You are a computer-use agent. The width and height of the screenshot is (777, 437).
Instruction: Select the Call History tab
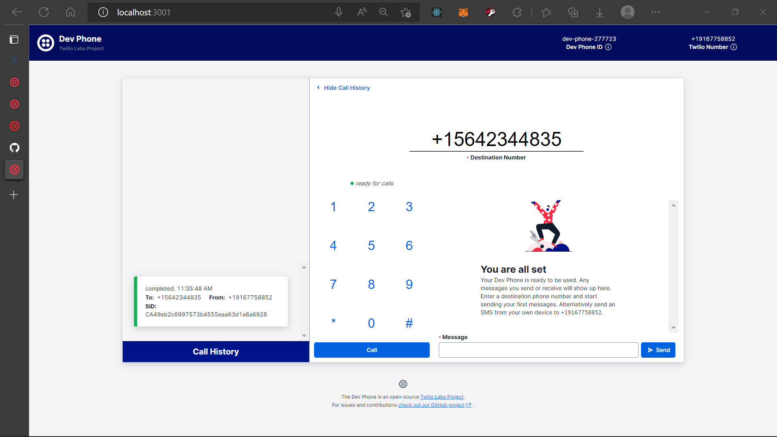[x=215, y=351]
